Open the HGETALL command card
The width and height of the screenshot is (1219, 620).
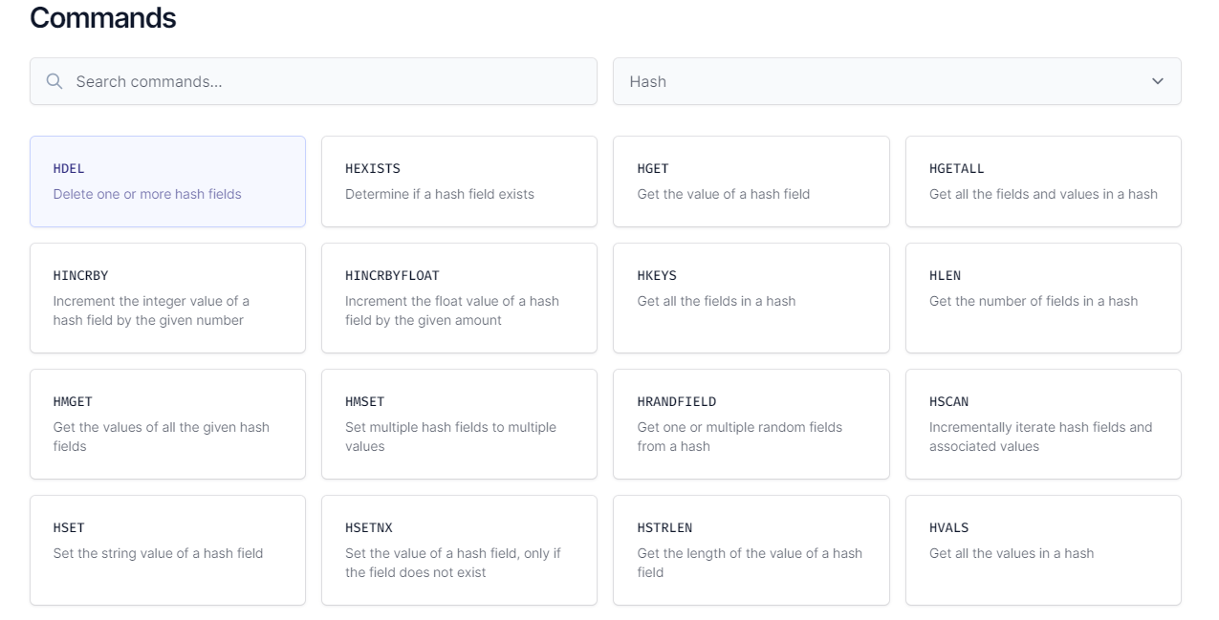point(1043,182)
